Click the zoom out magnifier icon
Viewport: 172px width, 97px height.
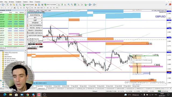[72, 5]
